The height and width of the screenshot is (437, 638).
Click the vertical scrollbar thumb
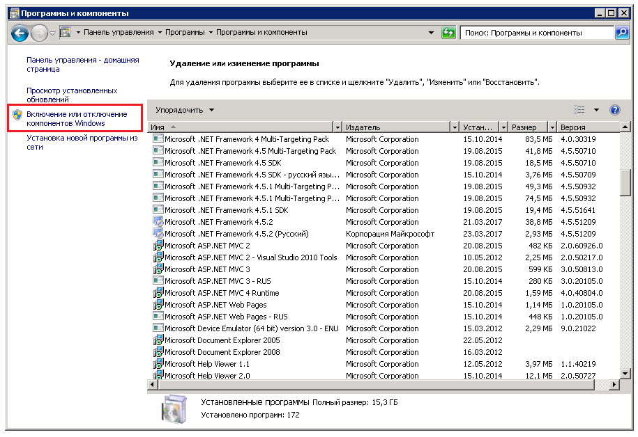click(x=625, y=182)
